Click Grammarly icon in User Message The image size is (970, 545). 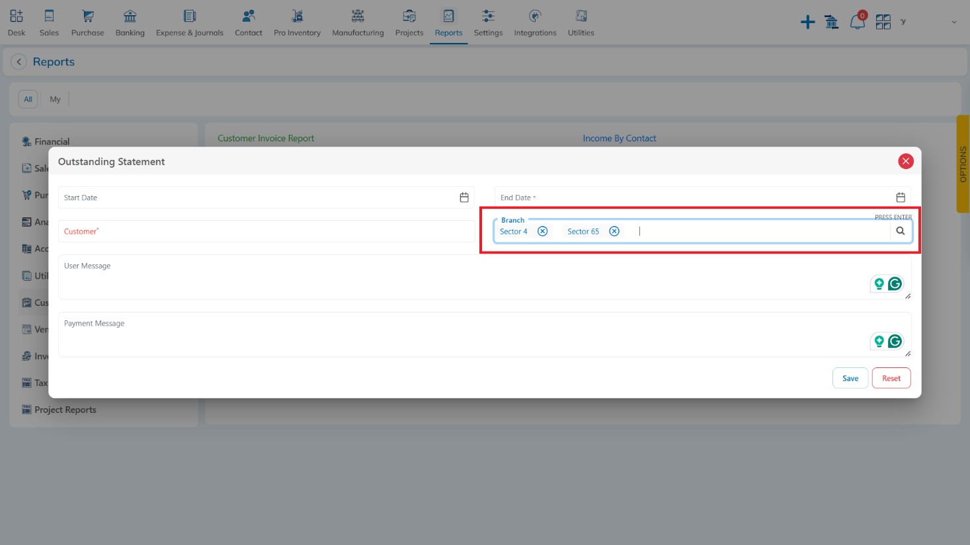[895, 284]
